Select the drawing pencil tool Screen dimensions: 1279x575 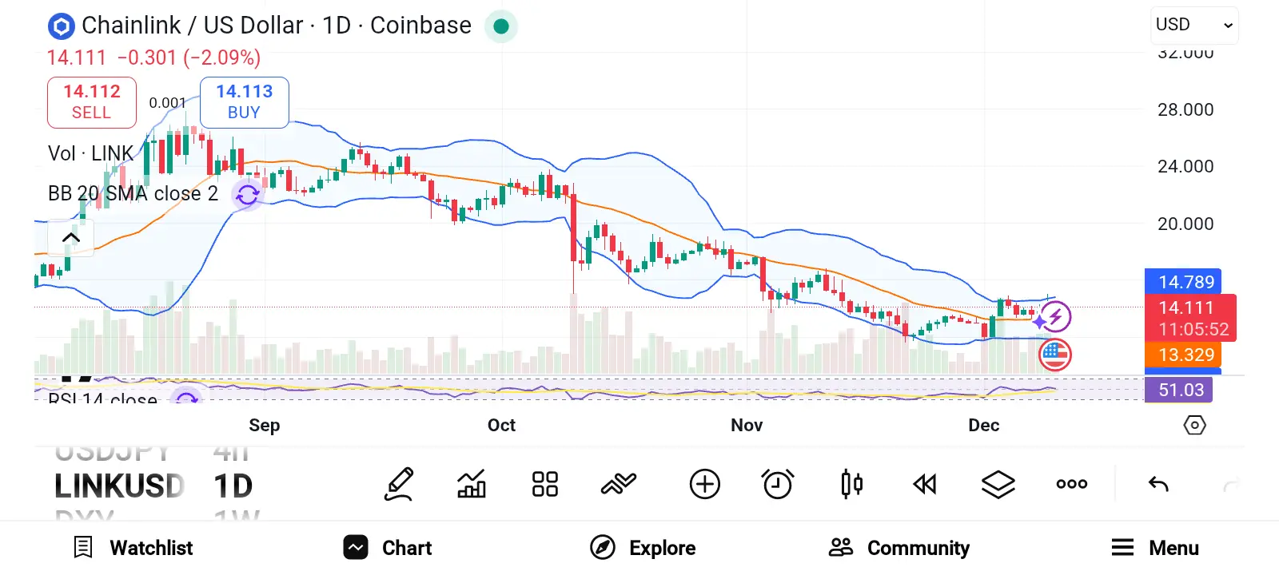pos(399,484)
